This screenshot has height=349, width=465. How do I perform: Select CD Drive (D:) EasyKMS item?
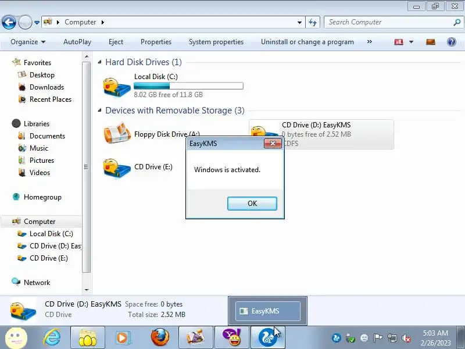321,134
